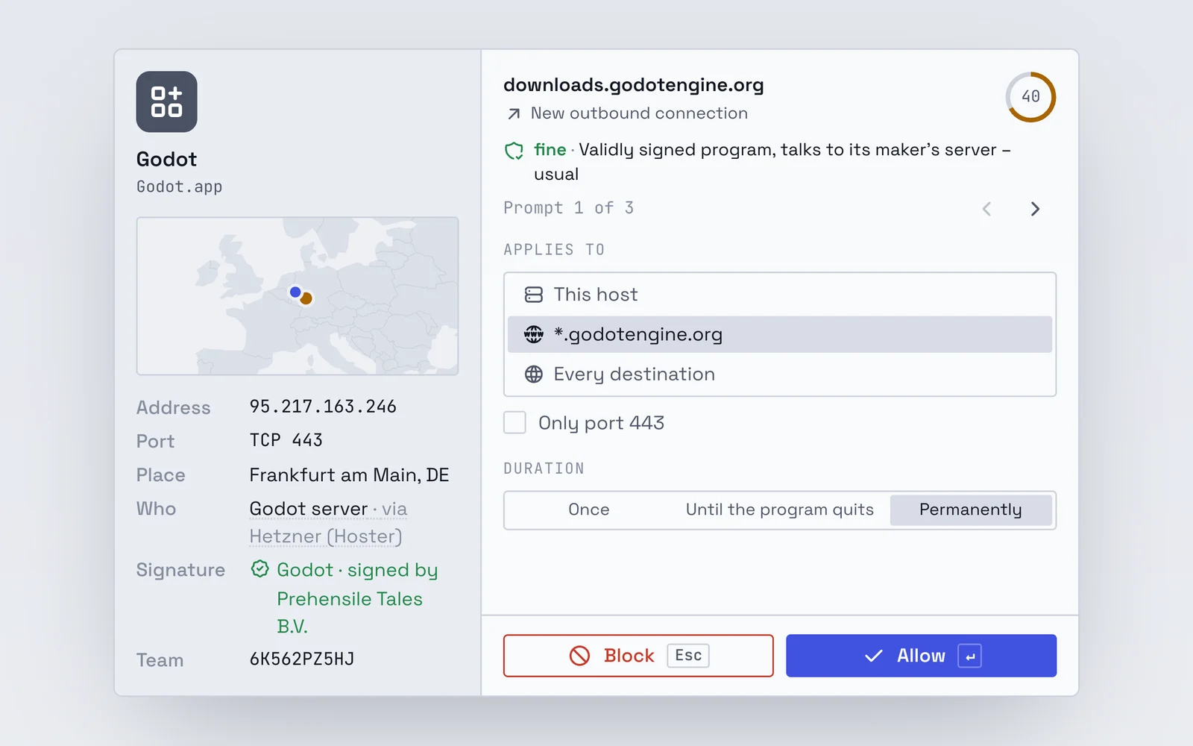The width and height of the screenshot is (1193, 746).
Task: Click the green shield verdict icon
Action: click(514, 151)
